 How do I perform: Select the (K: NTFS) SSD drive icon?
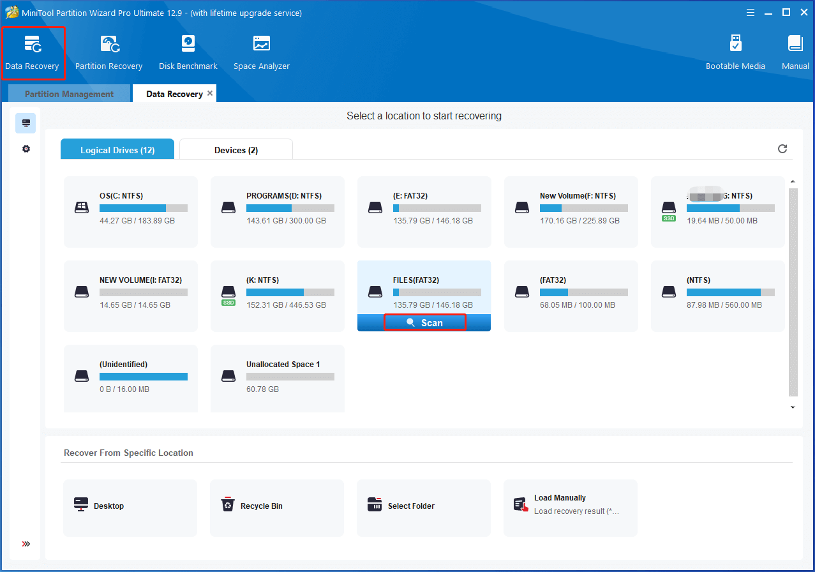pos(228,294)
